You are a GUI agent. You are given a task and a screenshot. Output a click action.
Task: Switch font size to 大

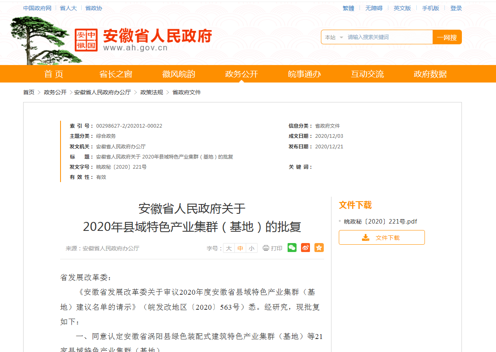tap(229, 248)
